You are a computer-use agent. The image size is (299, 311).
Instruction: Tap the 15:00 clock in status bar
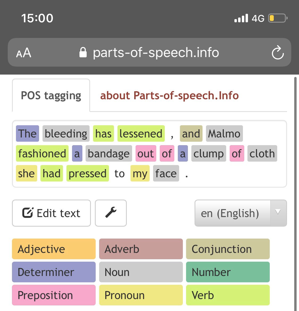(37, 18)
